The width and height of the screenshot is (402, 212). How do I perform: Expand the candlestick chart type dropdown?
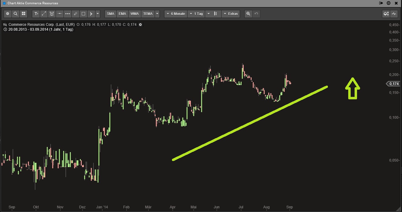tap(216, 14)
